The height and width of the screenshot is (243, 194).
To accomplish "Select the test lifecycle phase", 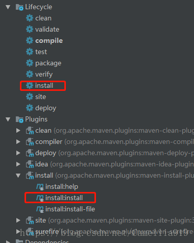I will click(41, 52).
